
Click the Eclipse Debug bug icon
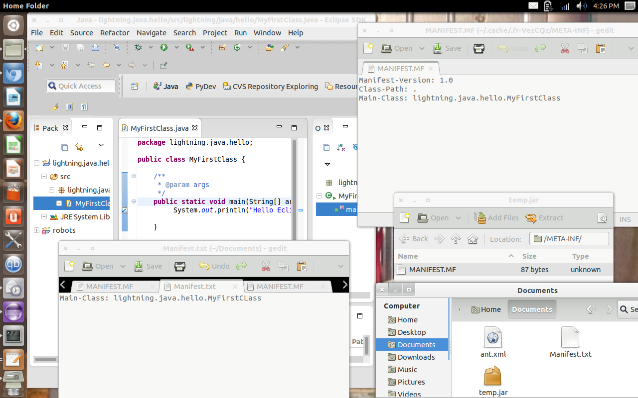[x=138, y=47]
